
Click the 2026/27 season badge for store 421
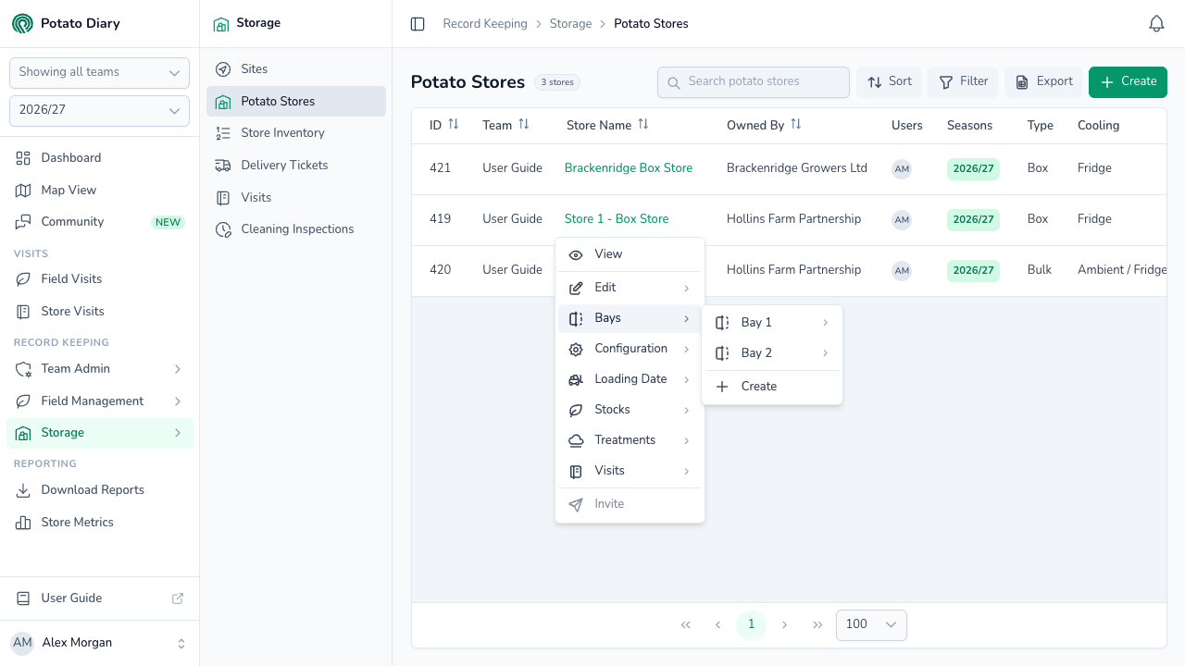tap(973, 168)
